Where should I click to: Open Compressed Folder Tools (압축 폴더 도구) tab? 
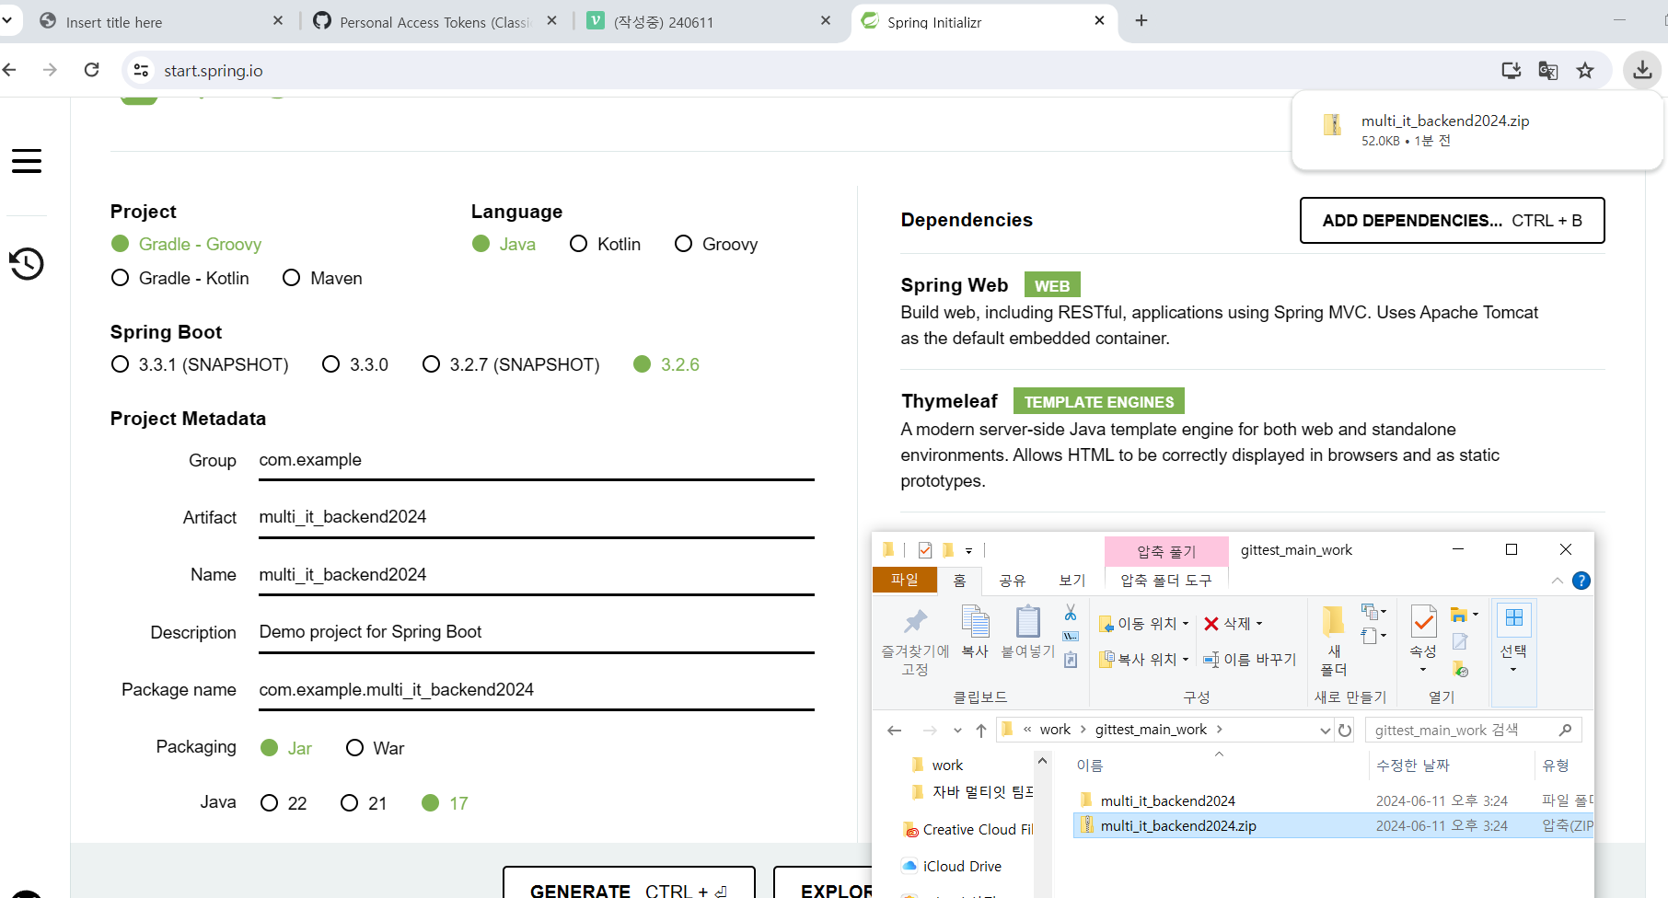pos(1166,581)
